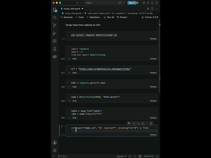Click Run All in the notebook toolbar
211x158 pixels.
click(x=109, y=17)
